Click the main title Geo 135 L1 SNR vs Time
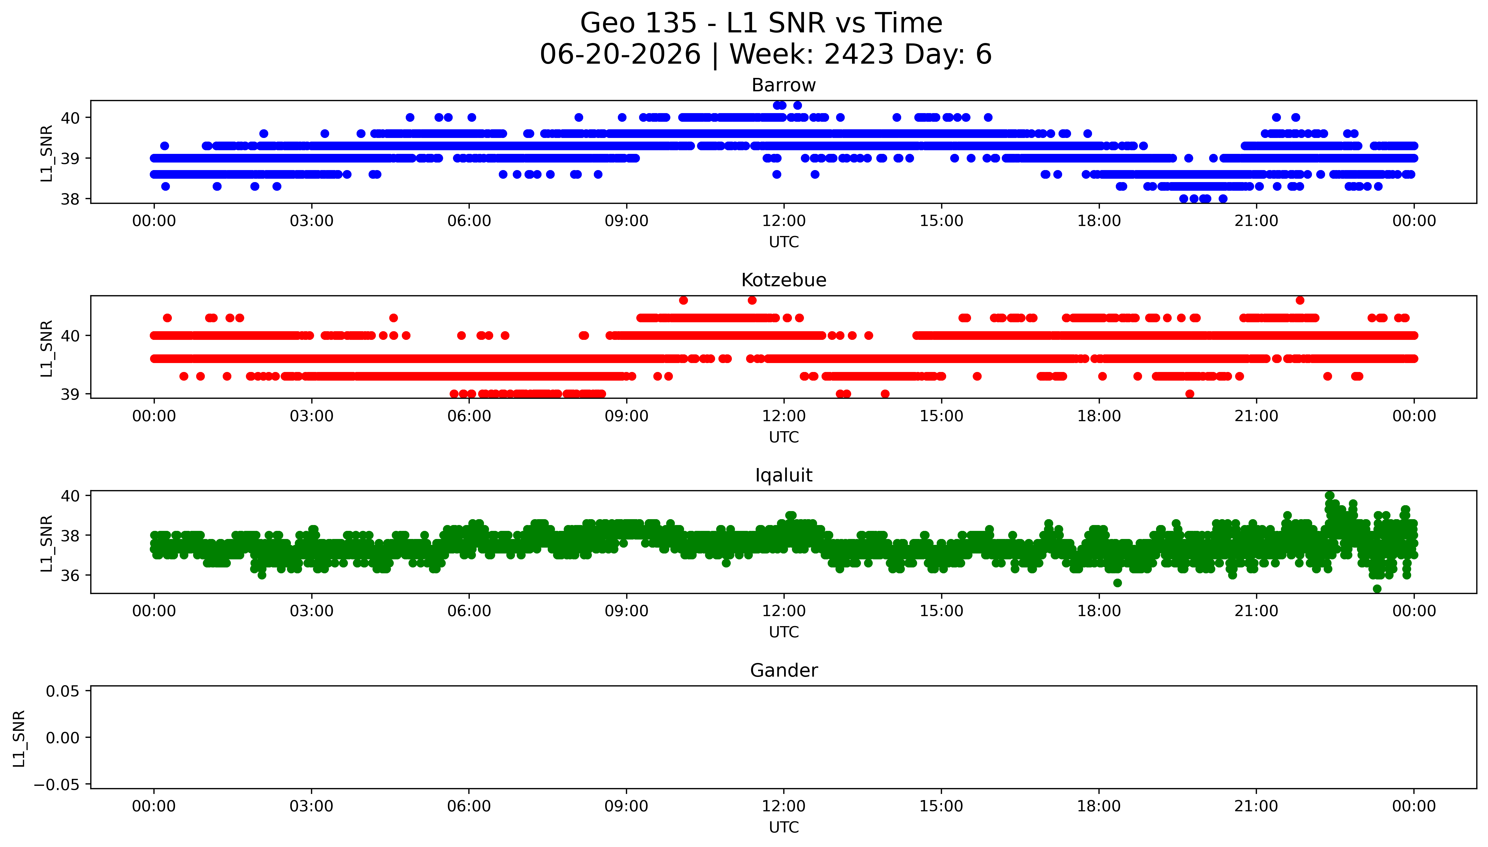 point(761,23)
